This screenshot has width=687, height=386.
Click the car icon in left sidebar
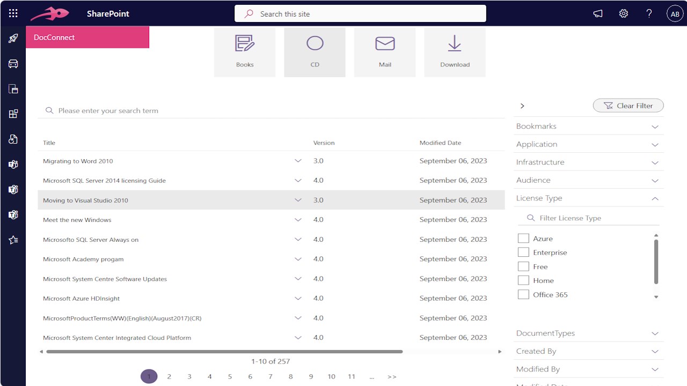(13, 64)
